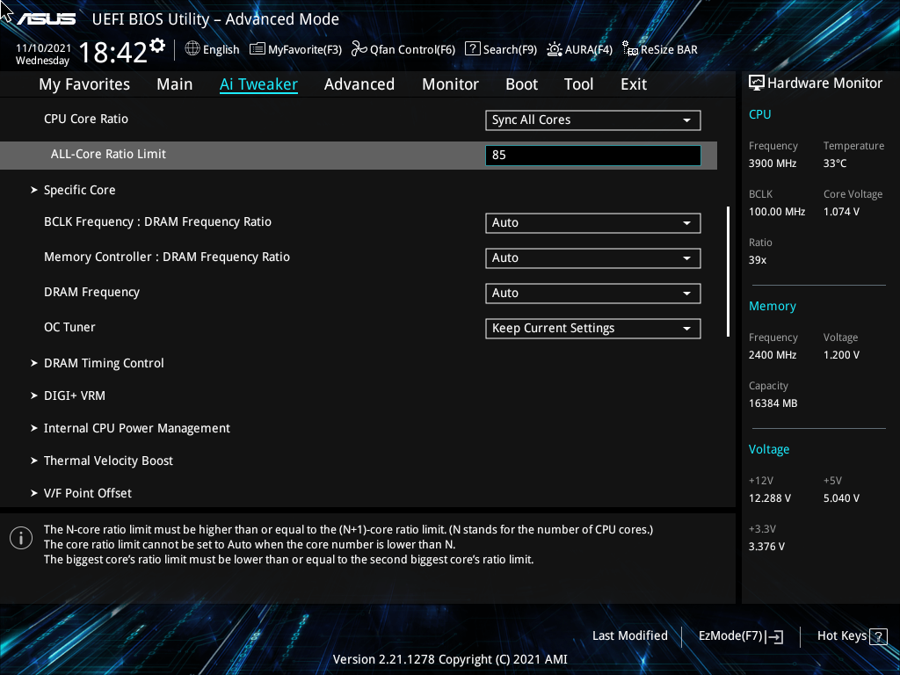The width and height of the screenshot is (900, 675).
Task: Click the Memory frequency 2400 MHz value
Action: tap(773, 355)
